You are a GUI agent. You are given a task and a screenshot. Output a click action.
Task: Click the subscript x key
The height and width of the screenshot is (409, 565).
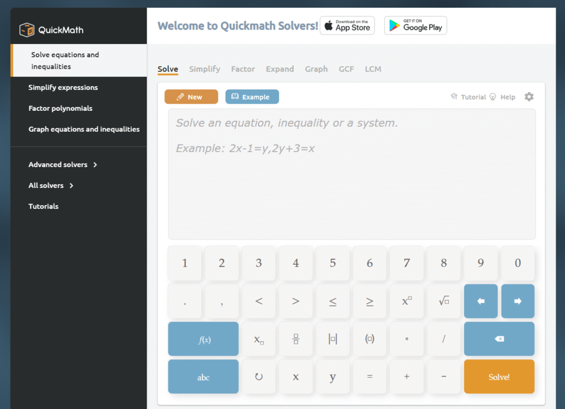[259, 339]
